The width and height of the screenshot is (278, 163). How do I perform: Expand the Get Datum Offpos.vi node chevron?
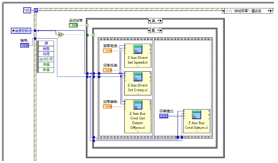[x=138, y=132]
